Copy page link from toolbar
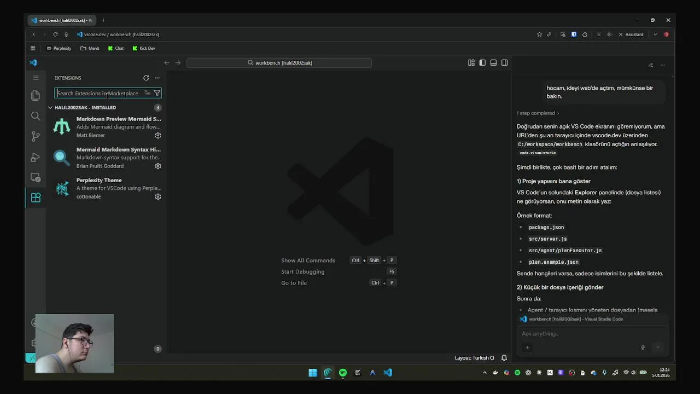This screenshot has height=394, width=700. [x=549, y=34]
